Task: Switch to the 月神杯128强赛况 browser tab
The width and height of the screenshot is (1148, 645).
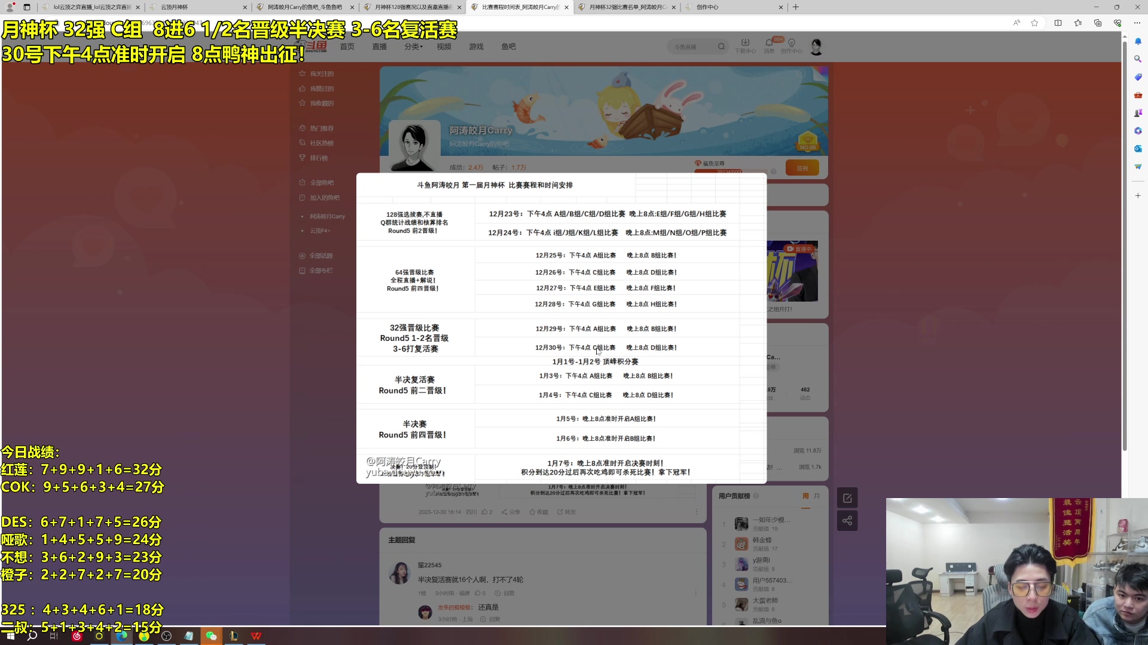Action: tap(413, 7)
